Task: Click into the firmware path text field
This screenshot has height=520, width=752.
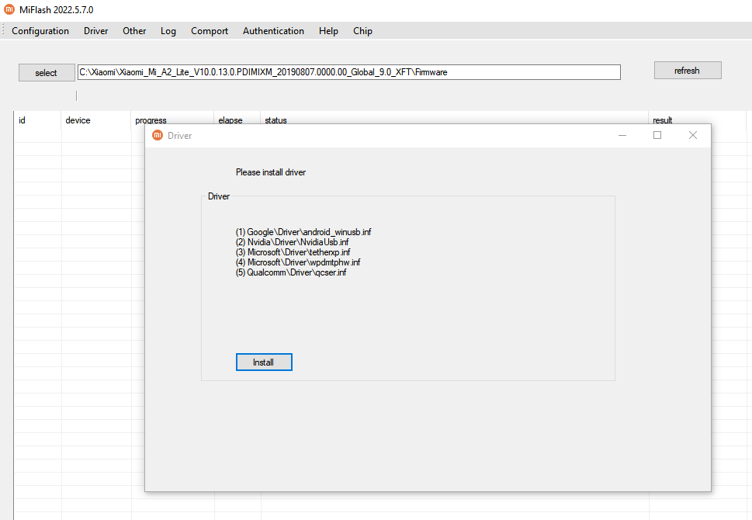Action: pos(349,72)
